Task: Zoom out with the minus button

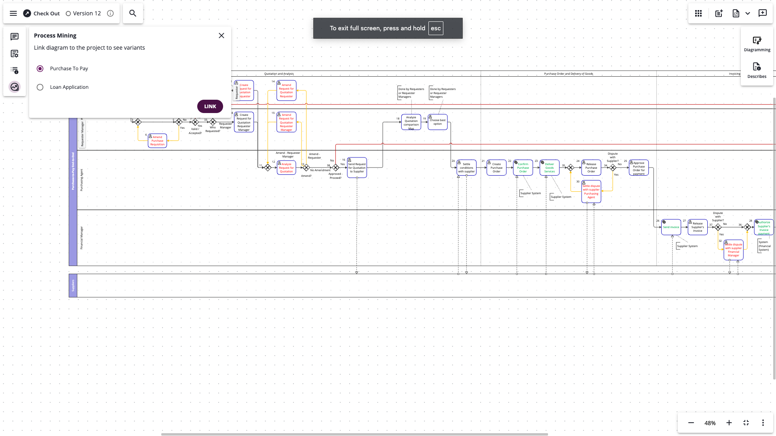Action: pyautogui.click(x=691, y=423)
